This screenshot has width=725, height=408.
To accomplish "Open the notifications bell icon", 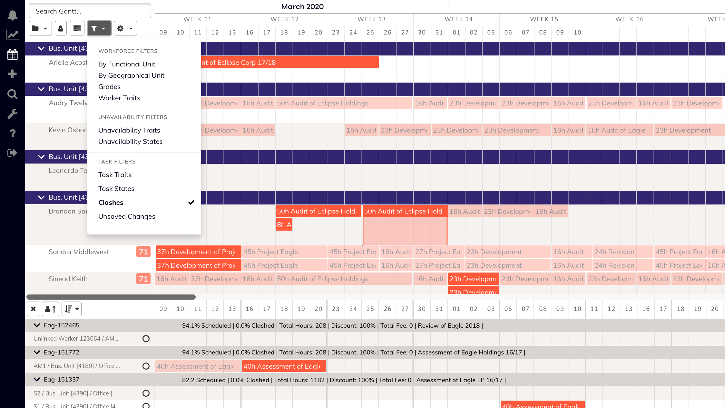I will coord(12,15).
